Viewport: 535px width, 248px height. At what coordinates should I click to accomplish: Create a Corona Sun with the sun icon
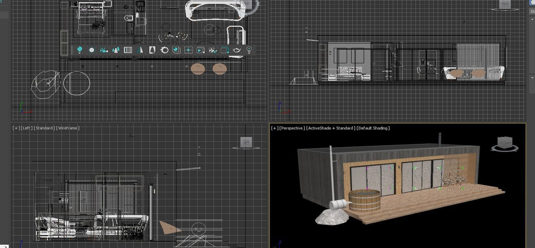[x=91, y=50]
